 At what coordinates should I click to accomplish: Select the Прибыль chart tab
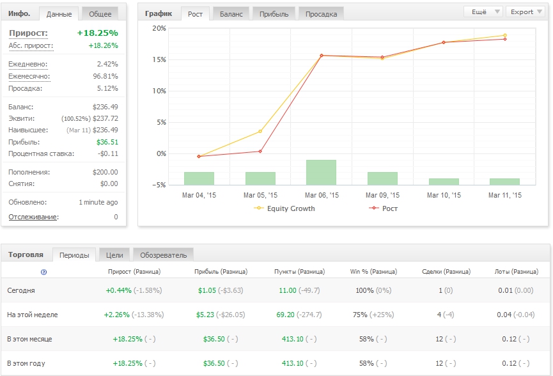274,14
